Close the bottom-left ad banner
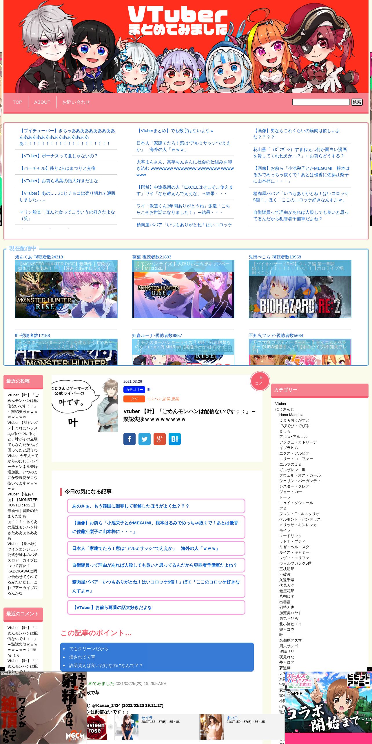 click(2, 669)
